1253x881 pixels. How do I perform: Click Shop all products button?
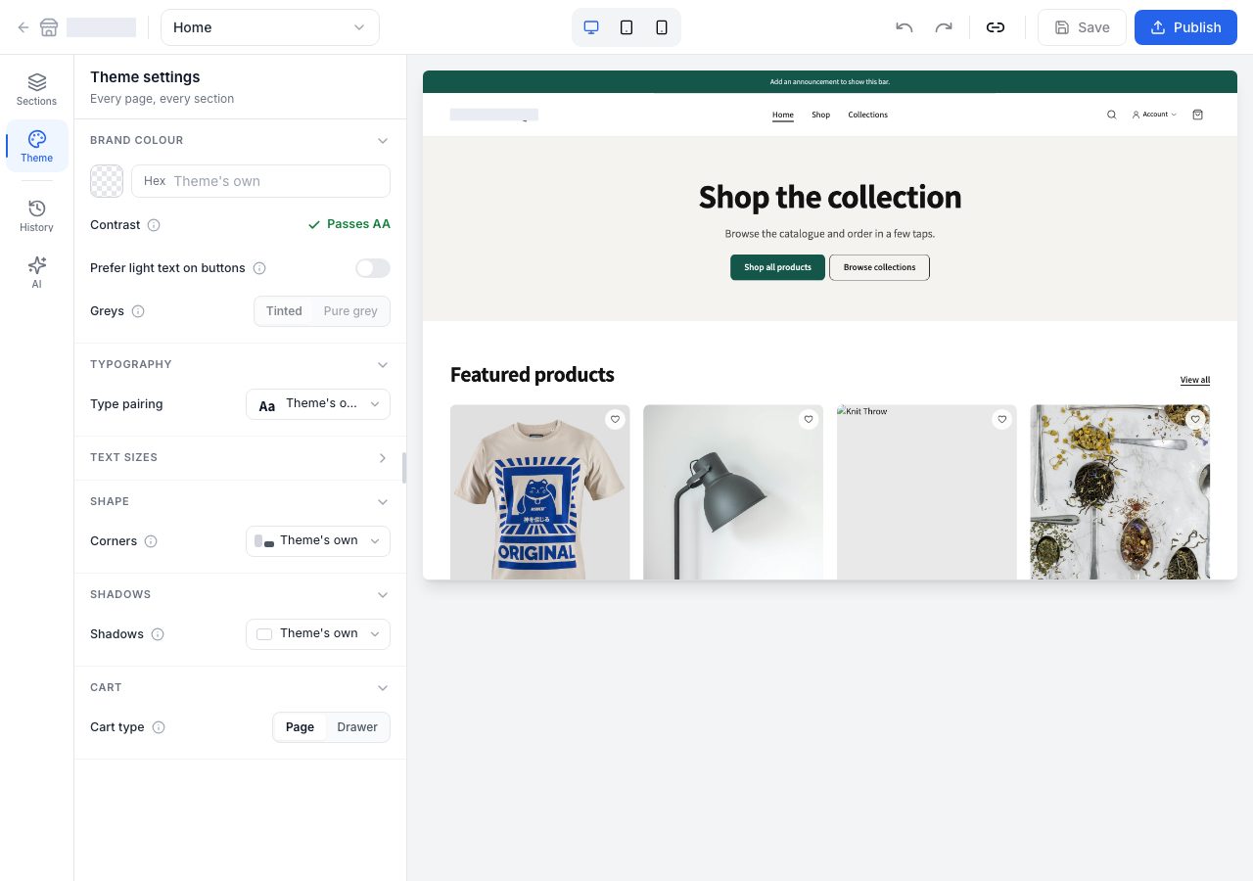pyautogui.click(x=777, y=267)
